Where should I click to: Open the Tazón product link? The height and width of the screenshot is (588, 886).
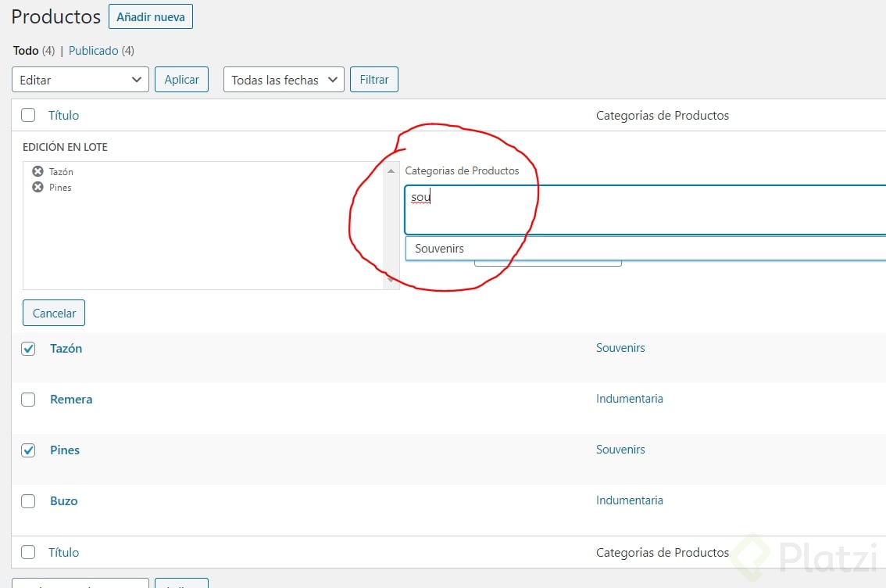point(66,348)
